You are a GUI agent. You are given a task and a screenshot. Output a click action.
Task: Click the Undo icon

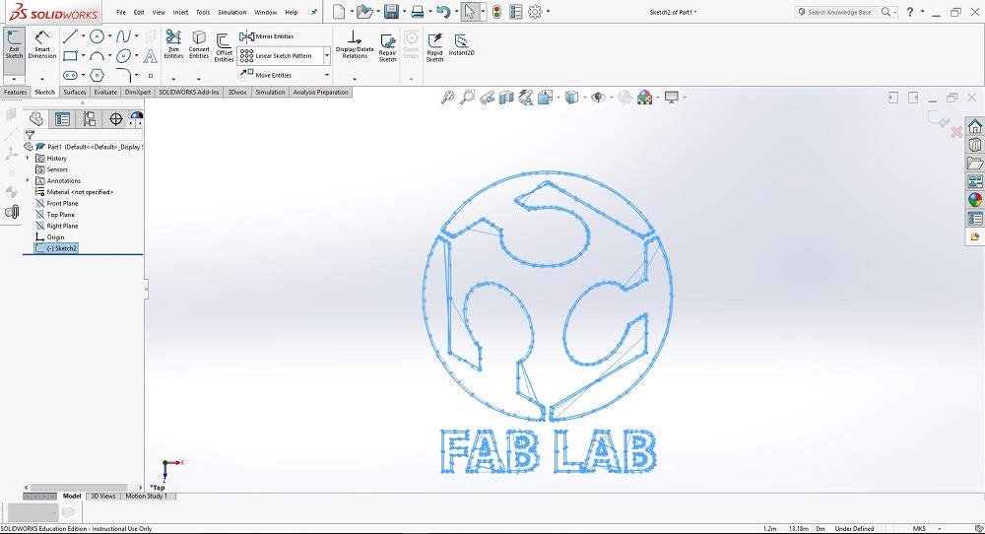(443, 11)
